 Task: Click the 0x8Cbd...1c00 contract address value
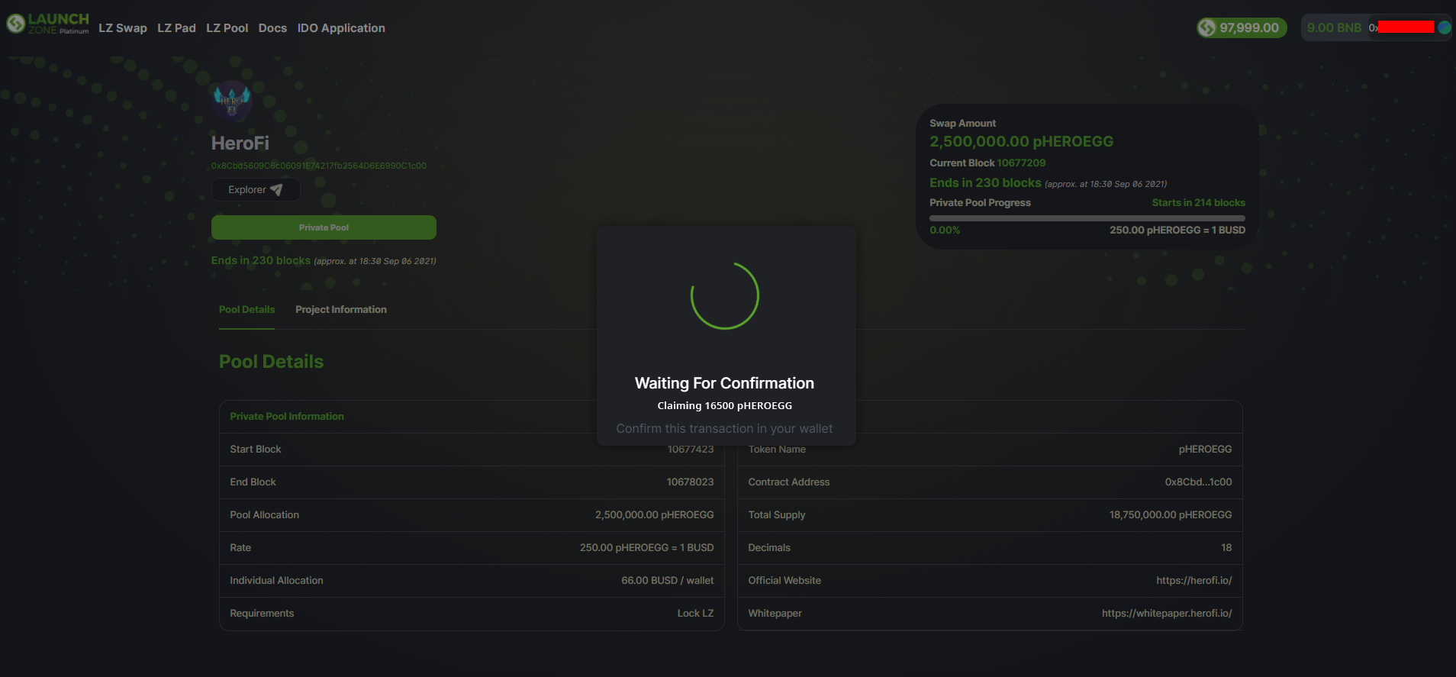coord(1198,482)
